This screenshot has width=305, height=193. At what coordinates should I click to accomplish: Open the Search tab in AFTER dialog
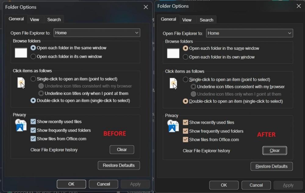tap(206, 20)
